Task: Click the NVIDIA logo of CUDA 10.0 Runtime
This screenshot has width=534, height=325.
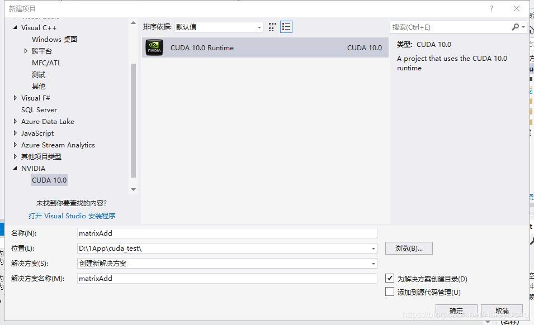Action: [x=154, y=47]
